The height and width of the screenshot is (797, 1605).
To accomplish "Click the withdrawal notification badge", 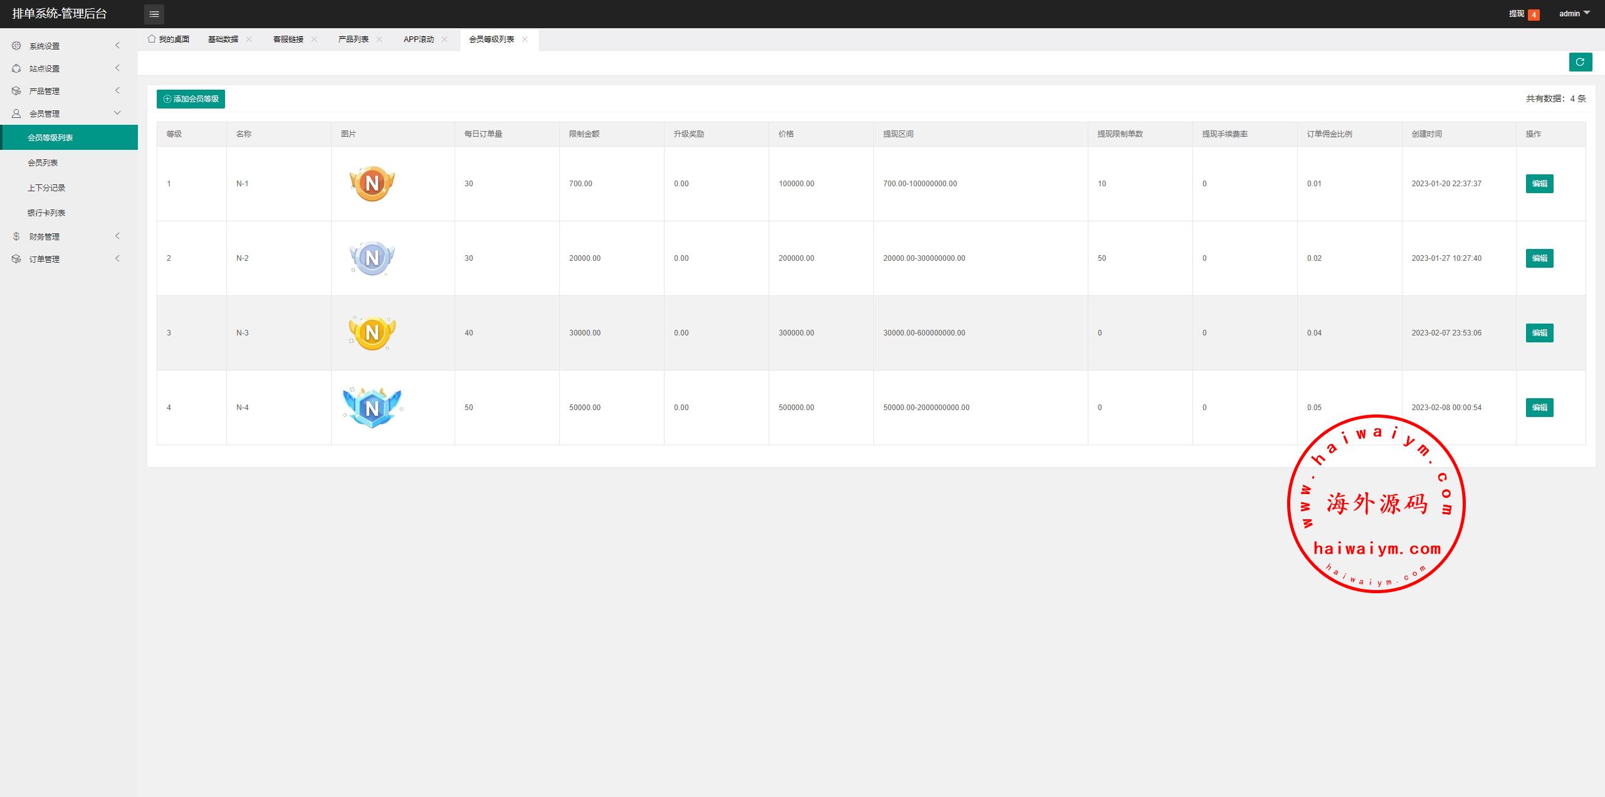I will pos(1534,14).
